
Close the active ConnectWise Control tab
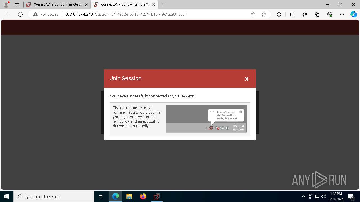tap(154, 4)
